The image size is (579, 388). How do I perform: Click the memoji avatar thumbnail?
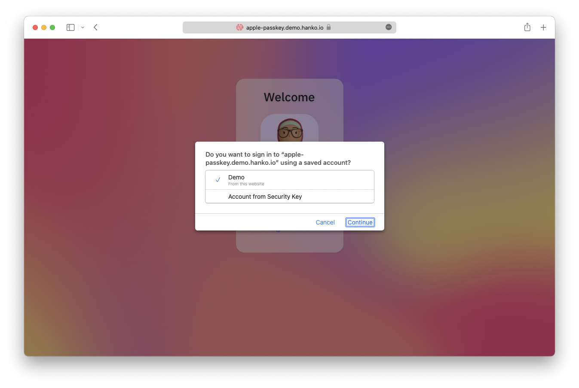point(290,128)
